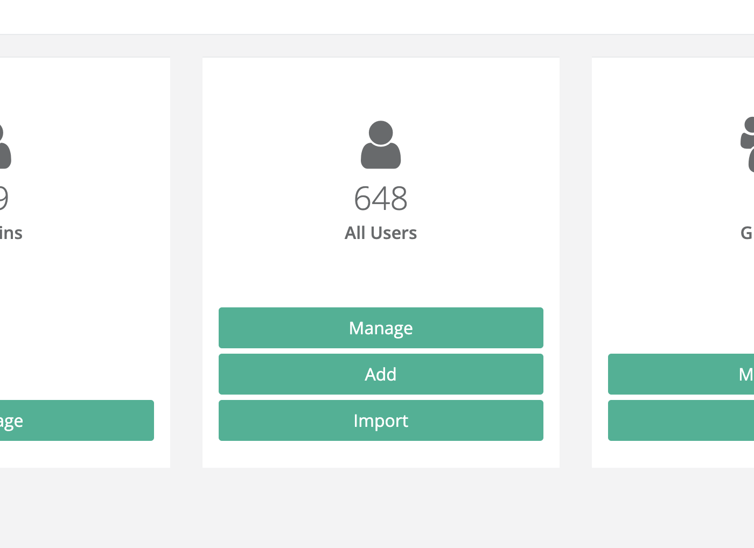The image size is (754, 548).
Task: Click the truncated heading ending in 'ins'
Action: tap(11, 233)
